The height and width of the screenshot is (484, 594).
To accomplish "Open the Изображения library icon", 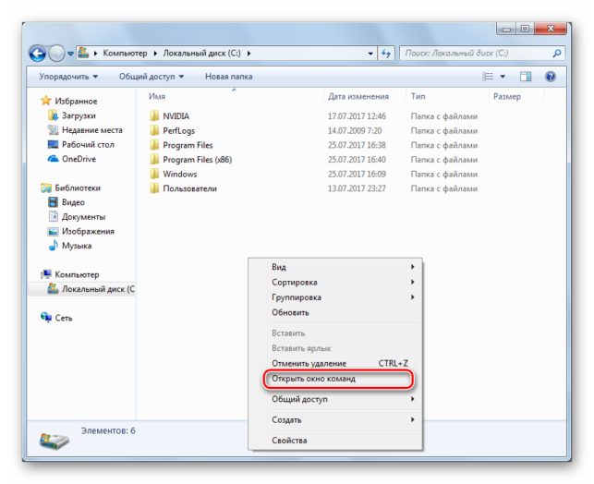I will (x=53, y=231).
